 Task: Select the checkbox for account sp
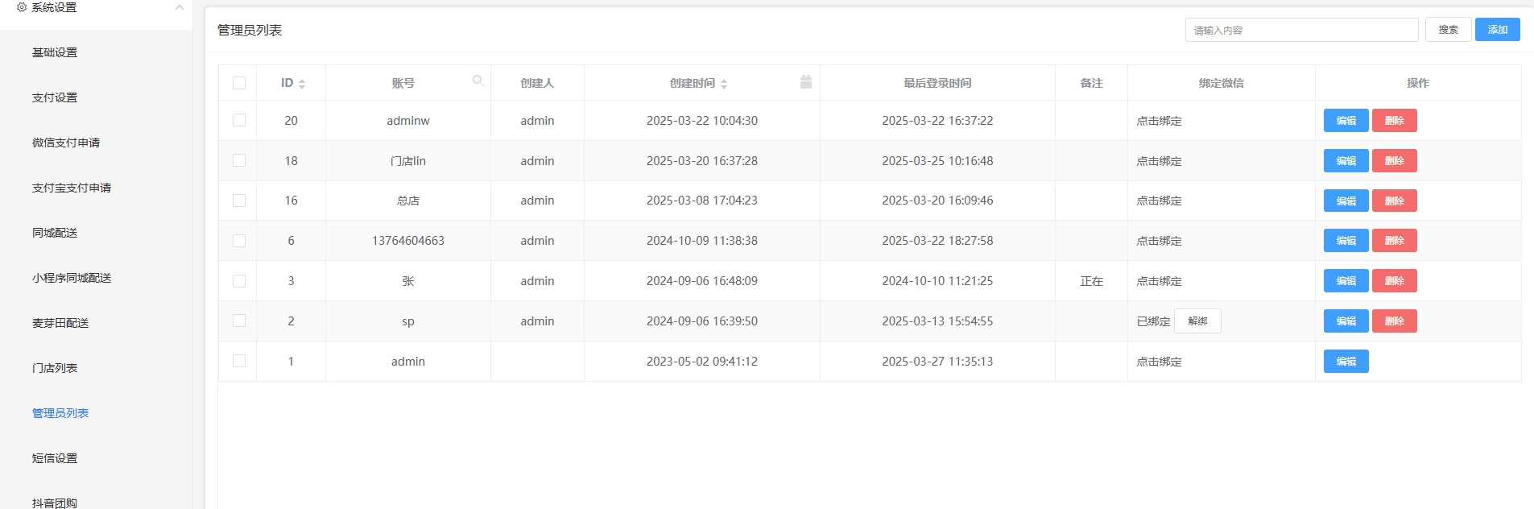(x=239, y=321)
